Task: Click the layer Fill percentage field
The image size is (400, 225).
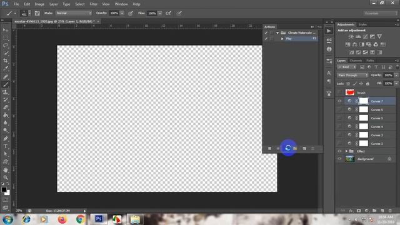Action: (x=388, y=83)
